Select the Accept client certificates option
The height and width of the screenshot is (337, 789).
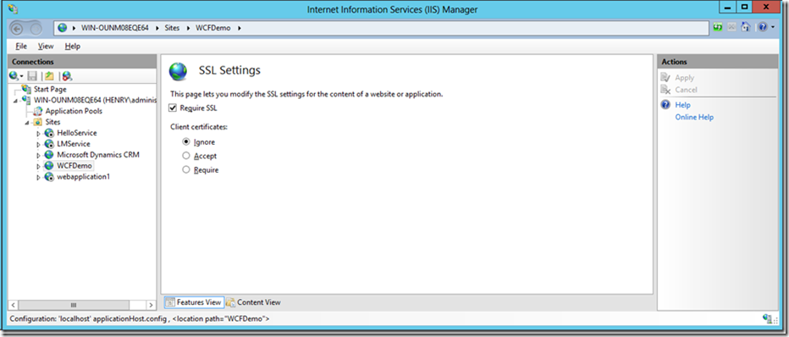click(186, 156)
